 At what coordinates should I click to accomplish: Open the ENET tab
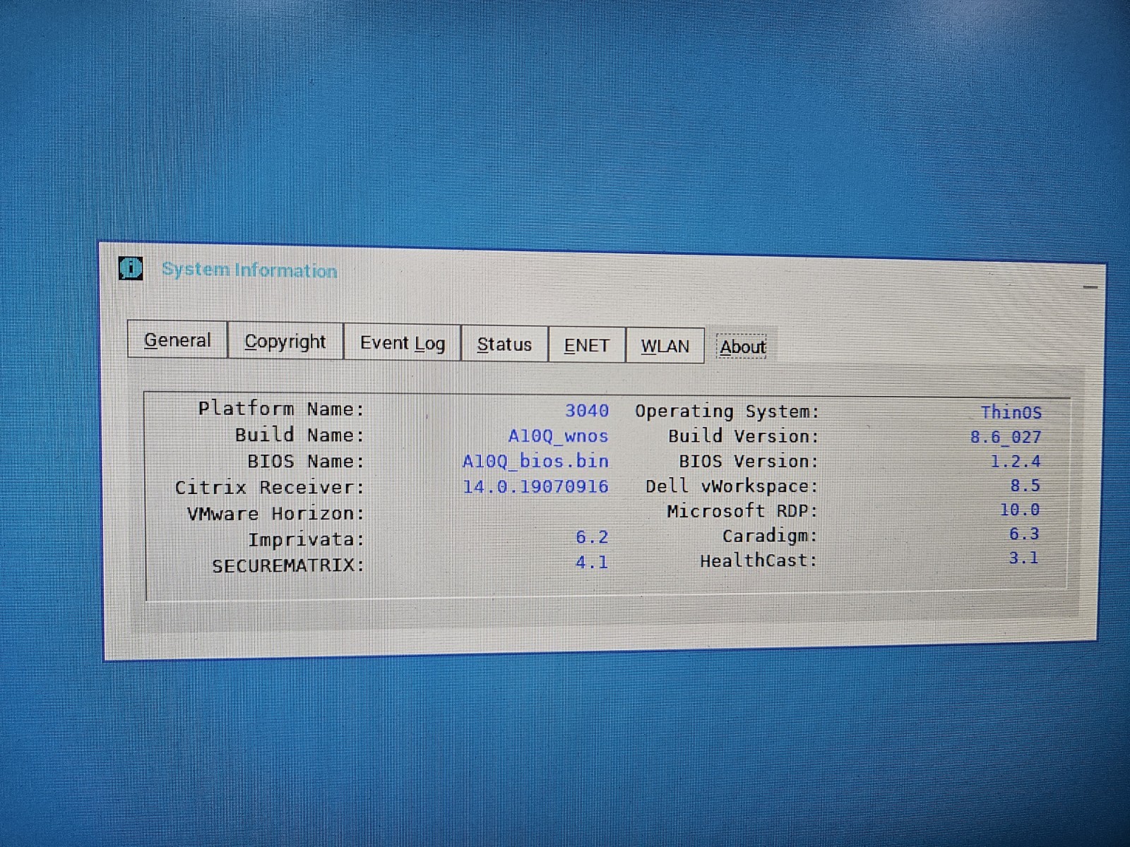click(587, 345)
